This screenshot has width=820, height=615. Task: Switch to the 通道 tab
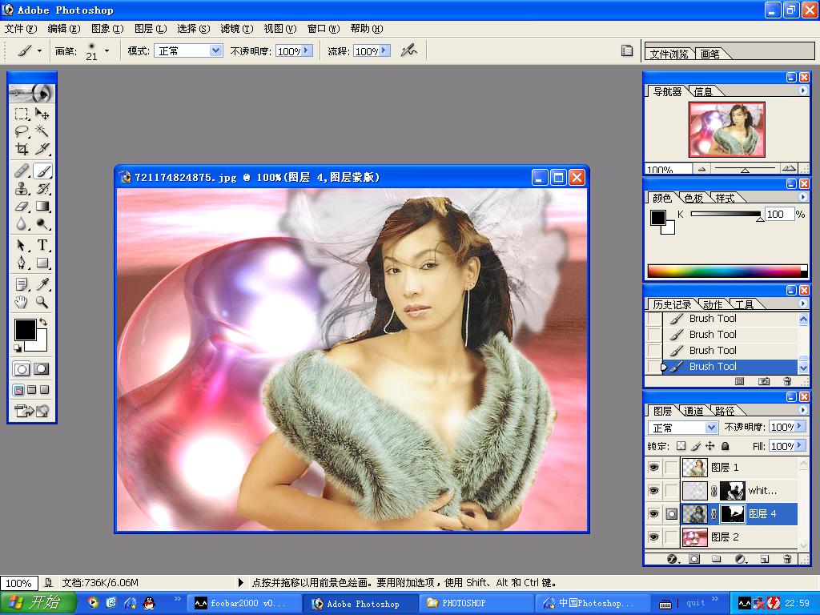click(693, 411)
